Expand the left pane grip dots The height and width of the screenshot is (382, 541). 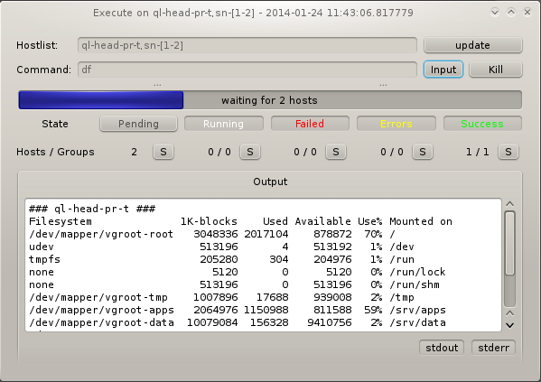coord(157,85)
